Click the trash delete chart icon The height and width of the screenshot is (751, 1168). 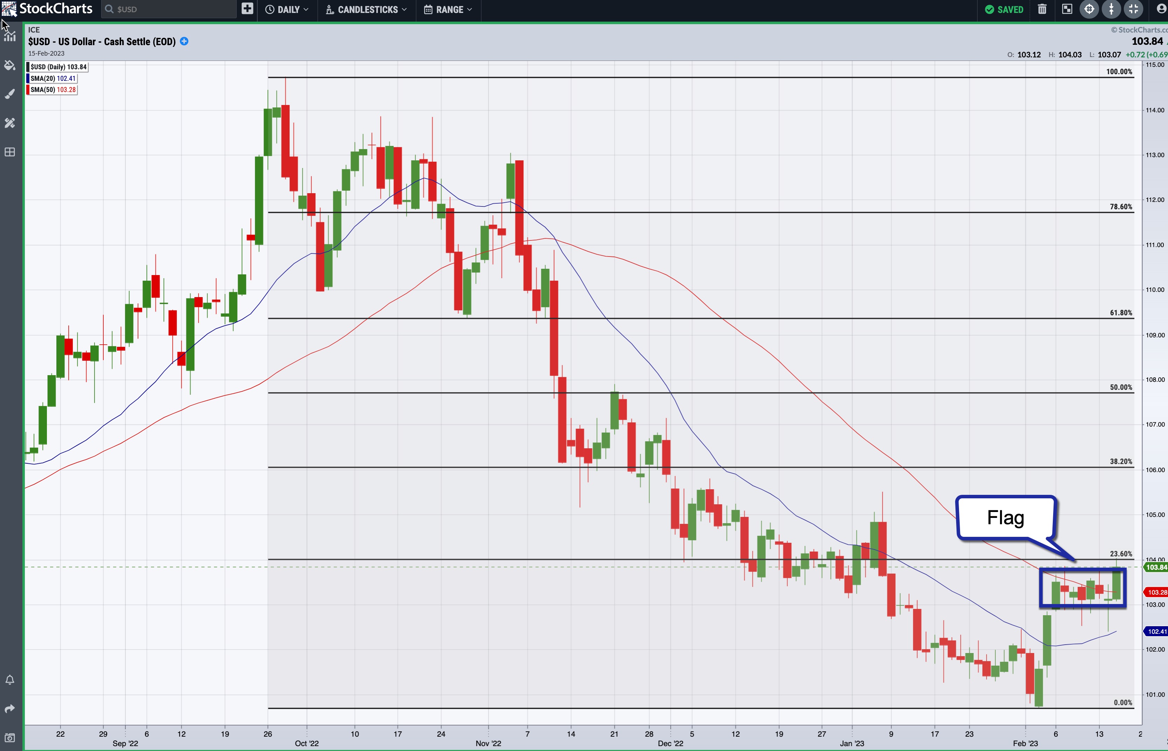(x=1042, y=9)
